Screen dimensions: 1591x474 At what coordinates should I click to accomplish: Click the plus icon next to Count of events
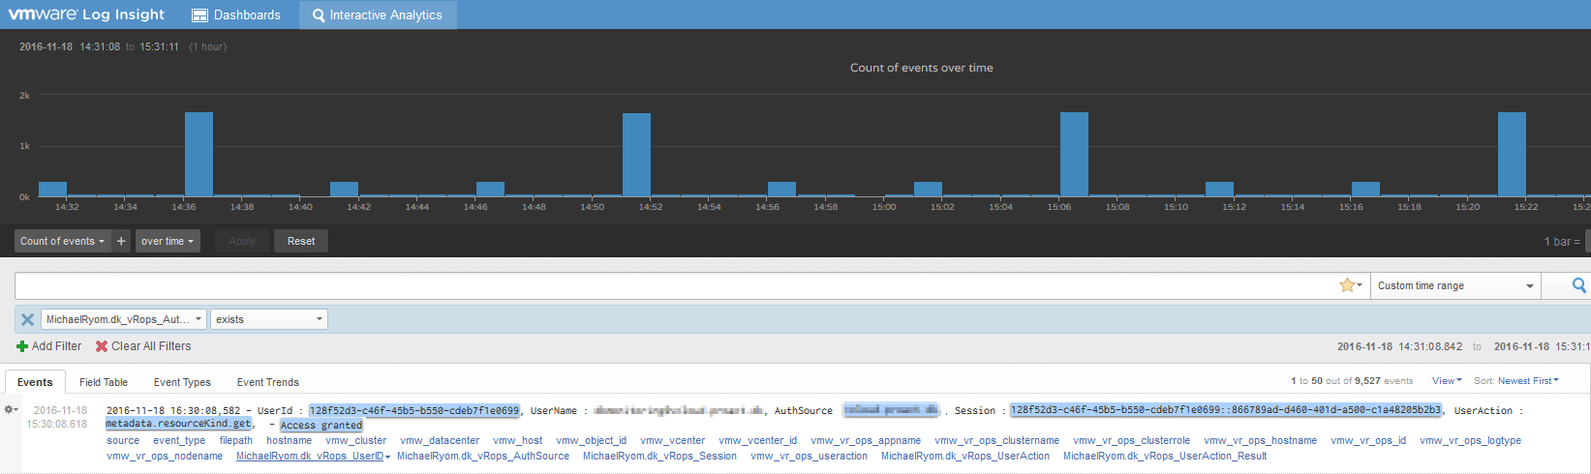pos(121,241)
